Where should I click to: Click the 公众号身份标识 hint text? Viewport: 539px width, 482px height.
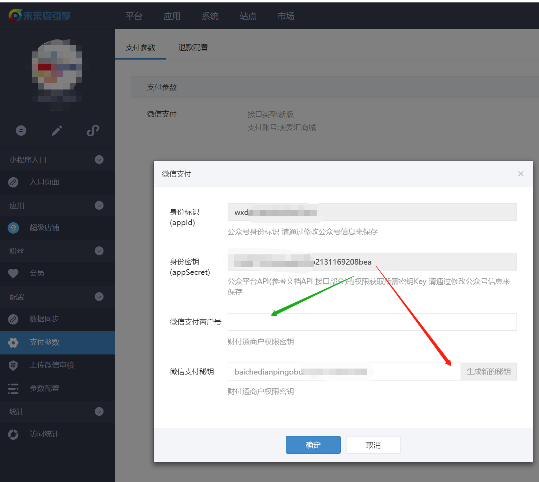(x=303, y=232)
